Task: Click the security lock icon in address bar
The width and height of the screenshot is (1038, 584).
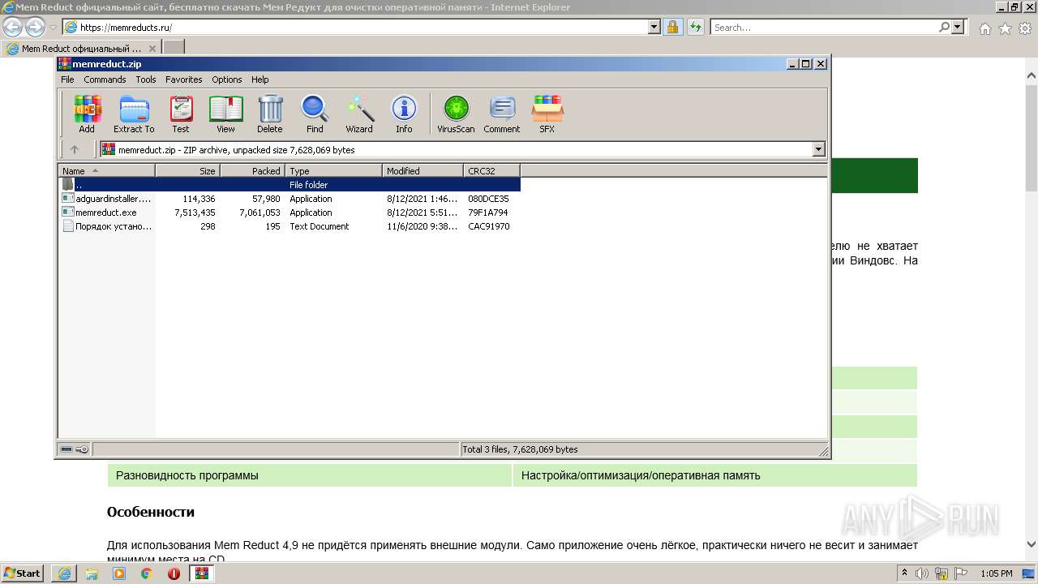Action: (672, 28)
